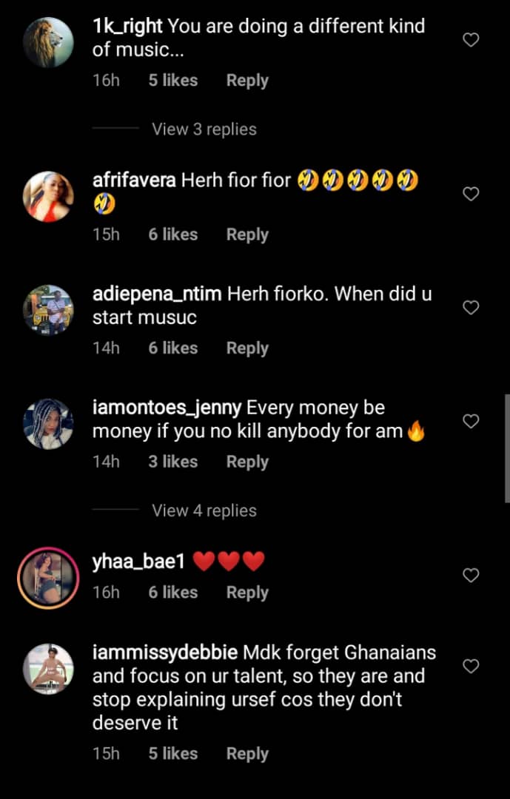Open 1k_right's lion profile picture

(x=49, y=42)
